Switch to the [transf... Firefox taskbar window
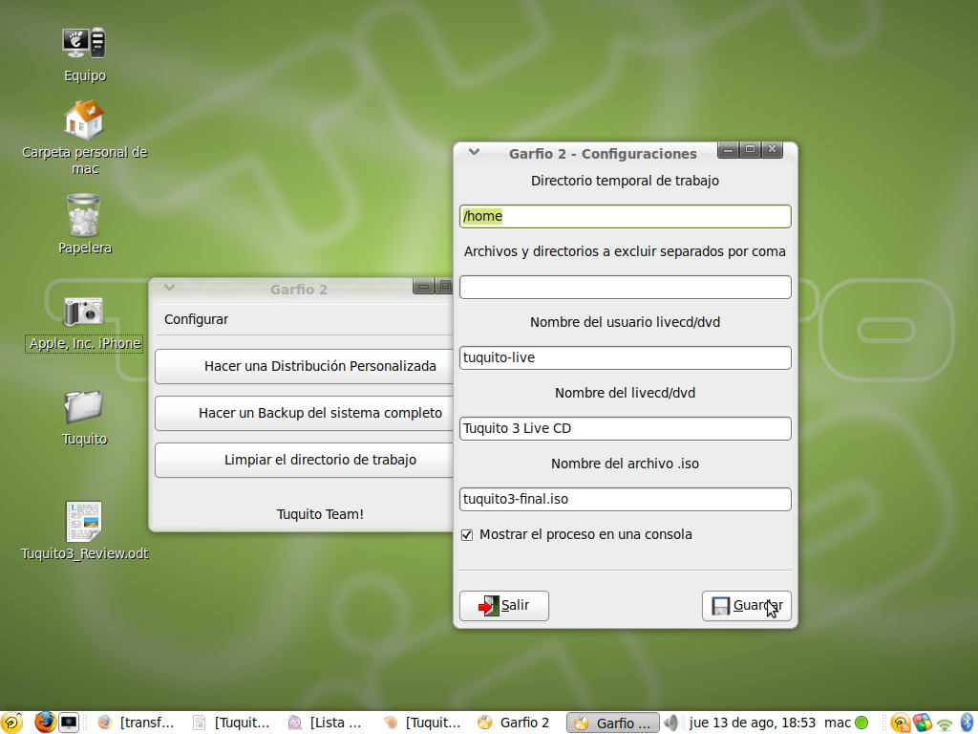The image size is (978, 734). (x=136, y=723)
